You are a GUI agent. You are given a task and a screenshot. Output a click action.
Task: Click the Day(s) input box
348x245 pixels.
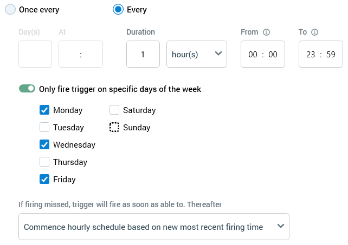coord(35,54)
